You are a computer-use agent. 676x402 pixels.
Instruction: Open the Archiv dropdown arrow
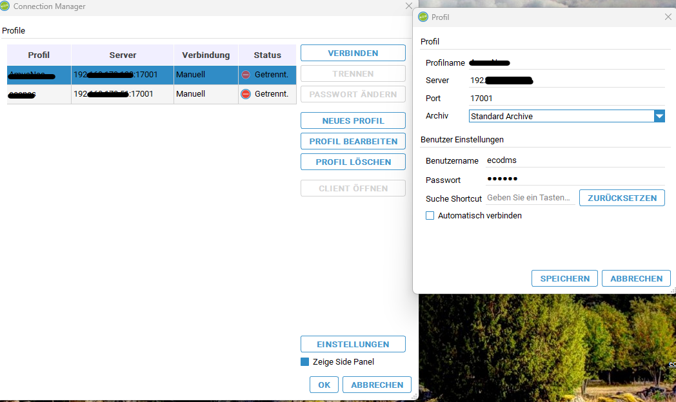(659, 117)
